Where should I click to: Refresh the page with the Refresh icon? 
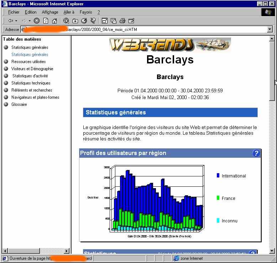pyautogui.click(x=46, y=21)
